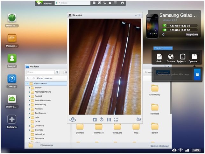Open the notifications bell in the top bar
This screenshot has height=154, width=205.
point(110,3)
